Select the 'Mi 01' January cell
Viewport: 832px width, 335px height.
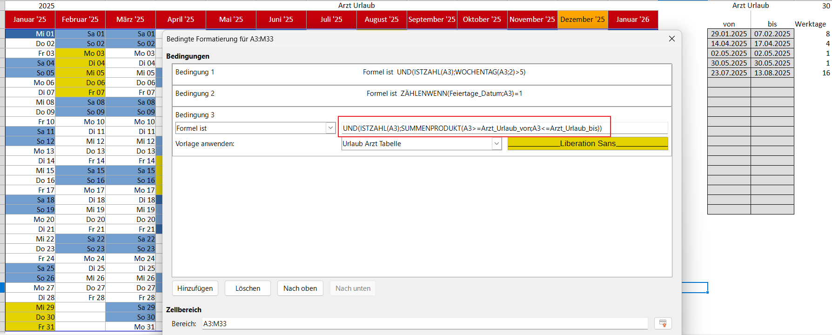[31, 34]
